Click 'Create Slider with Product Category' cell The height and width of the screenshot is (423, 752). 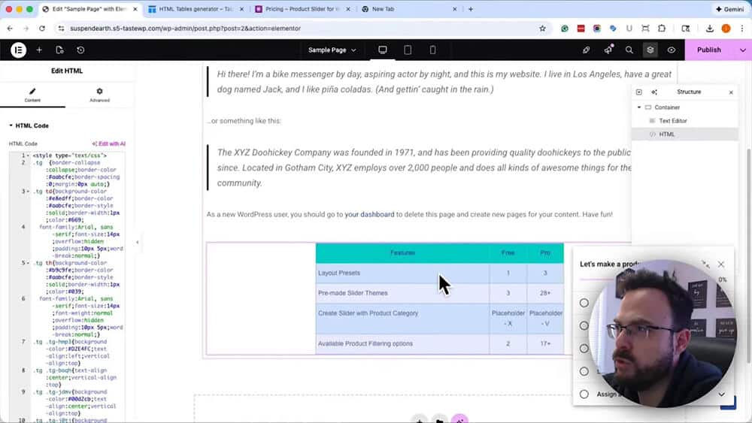pos(402,319)
